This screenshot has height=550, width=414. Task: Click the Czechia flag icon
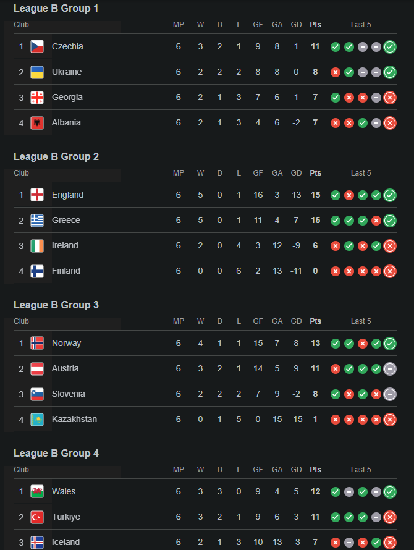[37, 46]
